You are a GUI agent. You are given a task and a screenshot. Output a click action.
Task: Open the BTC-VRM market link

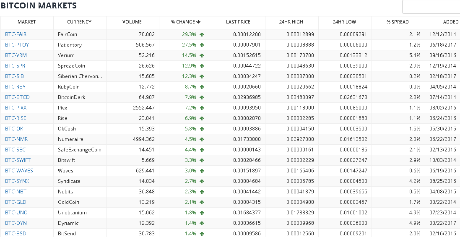(16, 55)
